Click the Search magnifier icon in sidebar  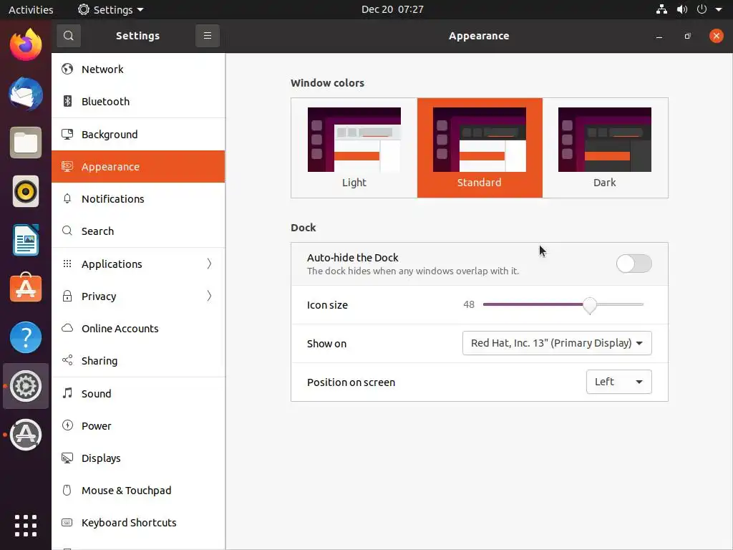point(67,231)
